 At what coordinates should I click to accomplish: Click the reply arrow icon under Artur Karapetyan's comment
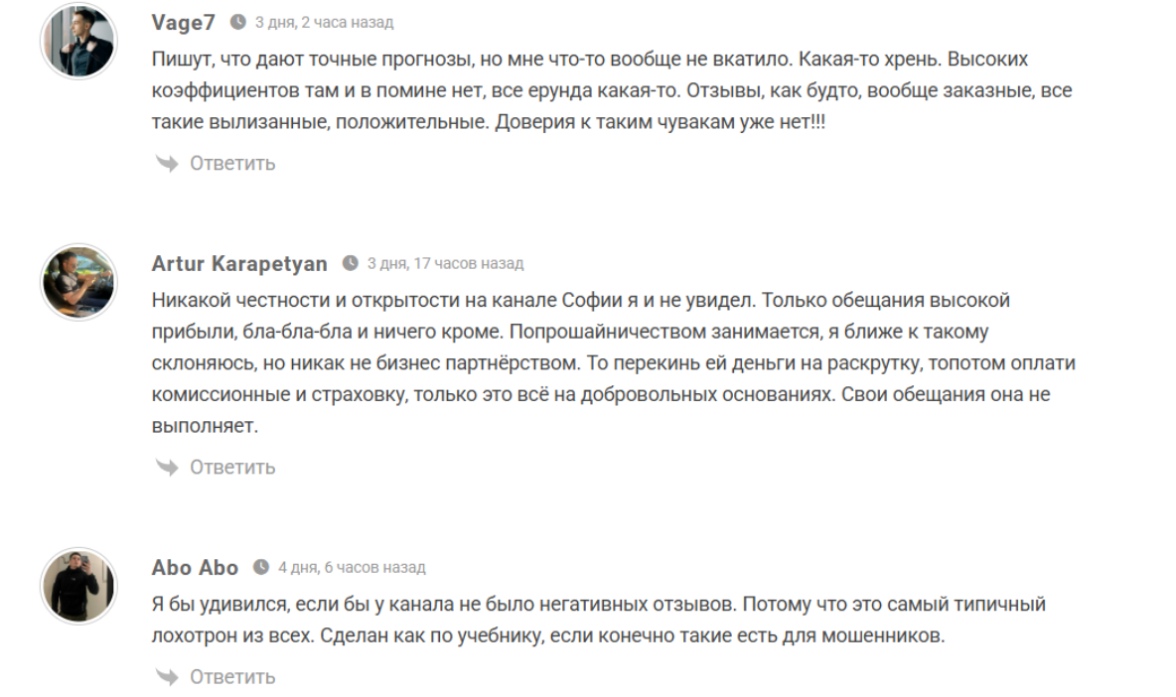pyautogui.click(x=167, y=467)
